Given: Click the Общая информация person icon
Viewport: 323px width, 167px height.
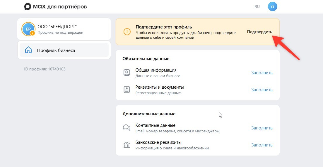Looking at the screenshot, I should (127, 73).
